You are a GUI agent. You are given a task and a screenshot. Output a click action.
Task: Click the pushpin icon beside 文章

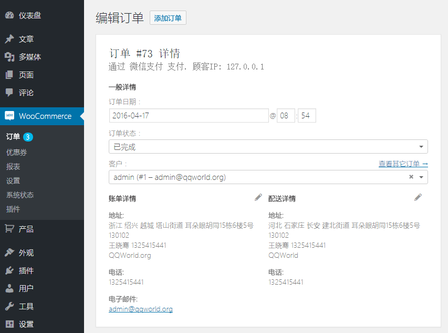[9, 39]
